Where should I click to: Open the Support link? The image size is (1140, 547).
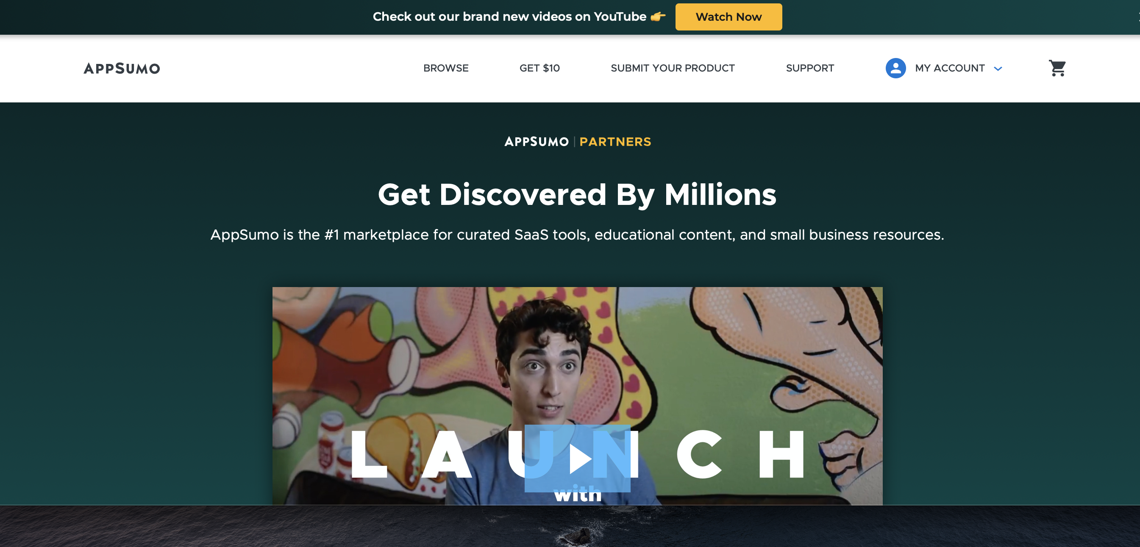tap(810, 68)
